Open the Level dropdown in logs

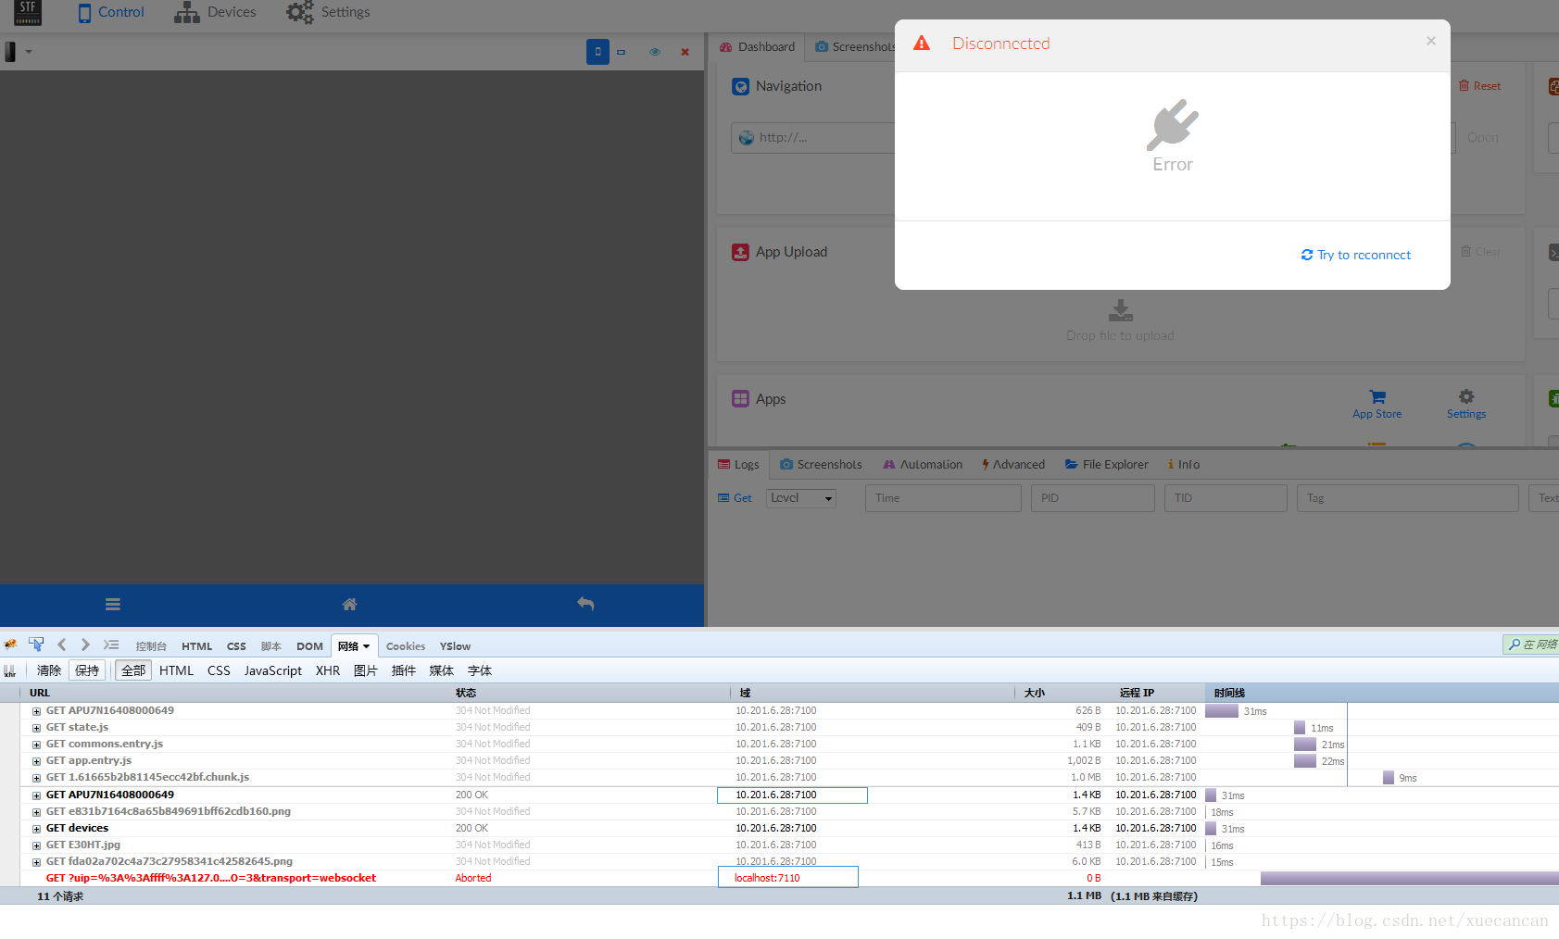(x=801, y=498)
